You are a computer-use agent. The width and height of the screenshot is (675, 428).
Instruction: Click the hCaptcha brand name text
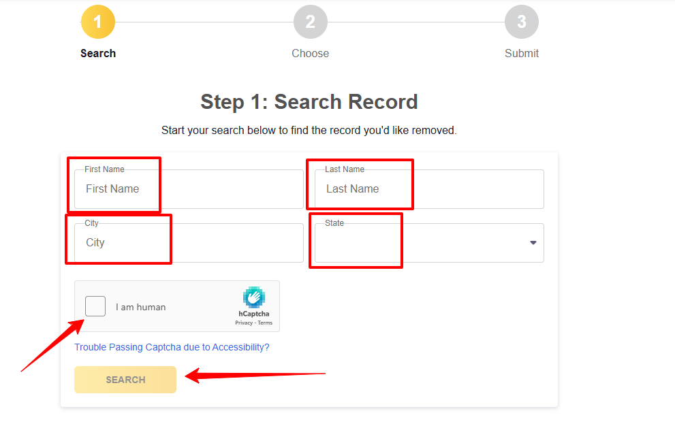[x=254, y=314]
